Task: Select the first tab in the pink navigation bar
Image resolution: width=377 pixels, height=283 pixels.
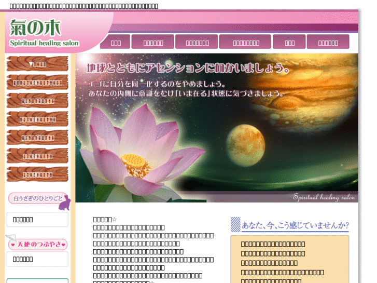Action: pyautogui.click(x=115, y=42)
